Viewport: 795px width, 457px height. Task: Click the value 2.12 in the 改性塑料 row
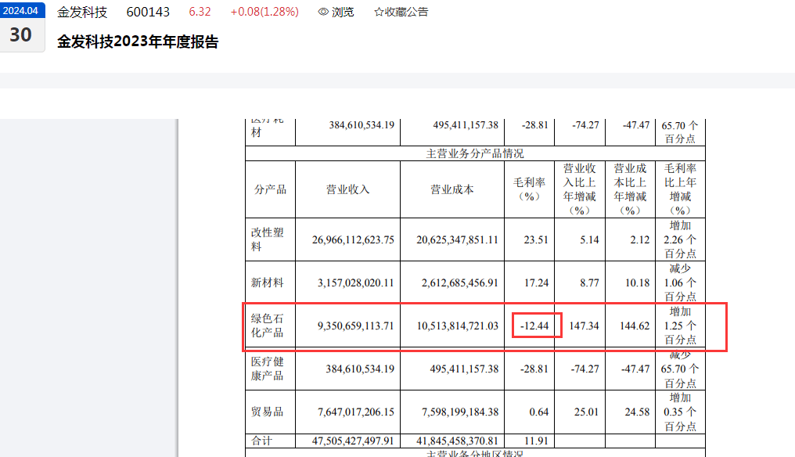pyautogui.click(x=640, y=240)
